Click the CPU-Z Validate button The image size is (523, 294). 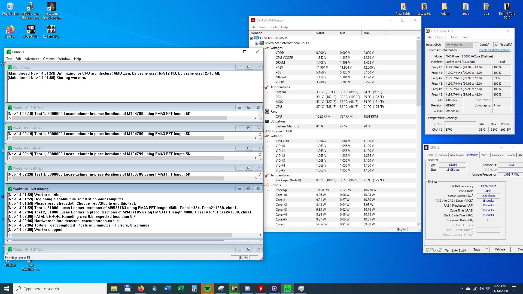tap(500, 249)
